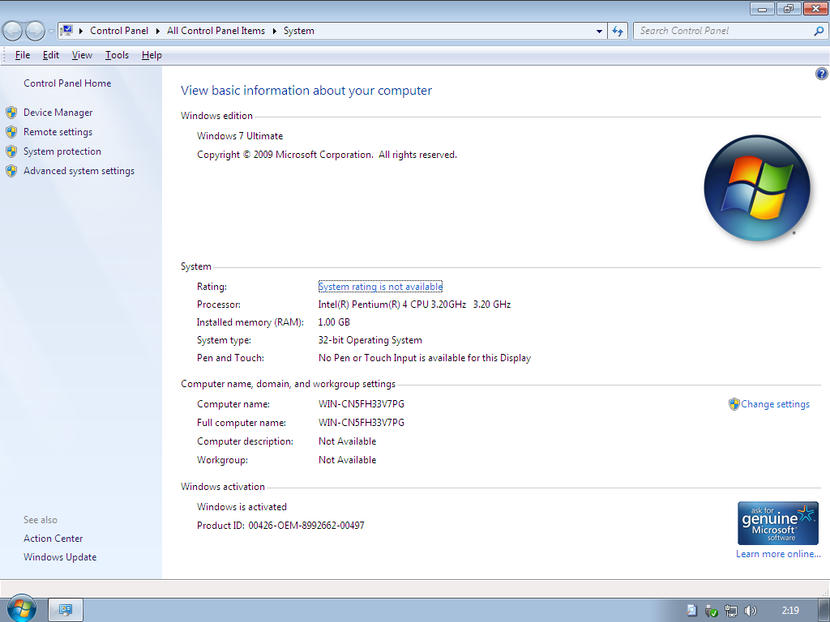
Task: Click the network tray icon
Action: 731,611
